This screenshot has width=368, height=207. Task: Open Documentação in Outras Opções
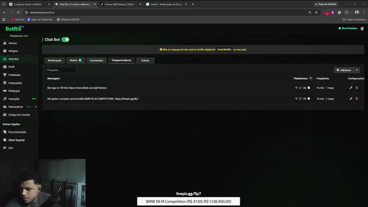[x=17, y=132]
